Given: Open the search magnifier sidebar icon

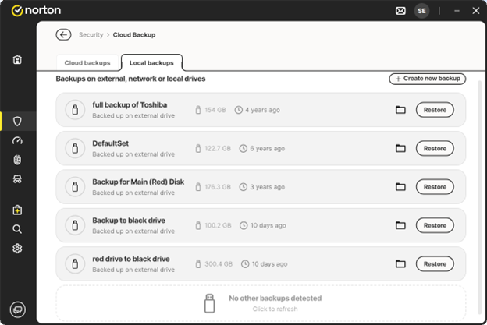Looking at the screenshot, I should 17,229.
